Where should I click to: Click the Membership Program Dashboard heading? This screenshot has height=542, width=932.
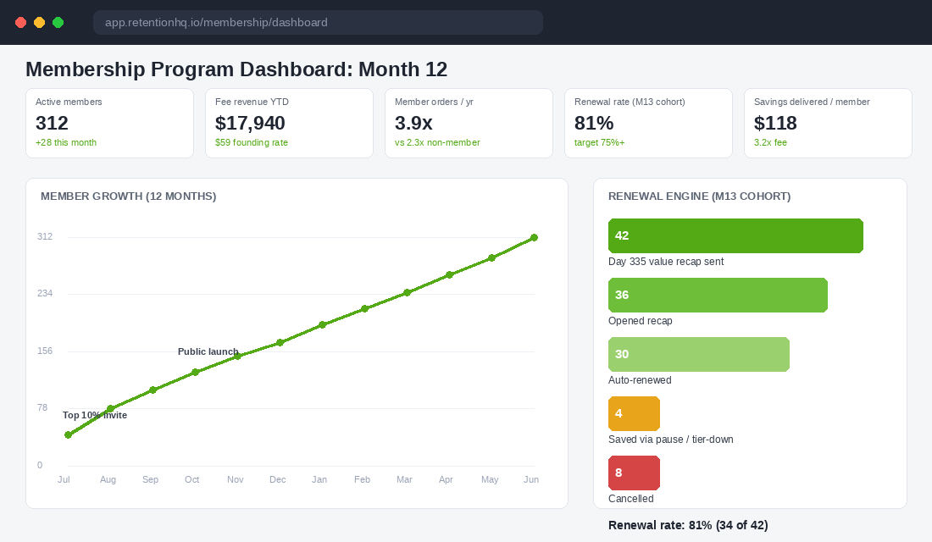(236, 69)
